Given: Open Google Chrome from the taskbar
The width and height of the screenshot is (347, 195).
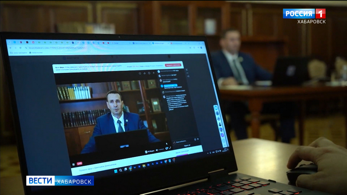Looking at the screenshot, I should click(130, 168).
